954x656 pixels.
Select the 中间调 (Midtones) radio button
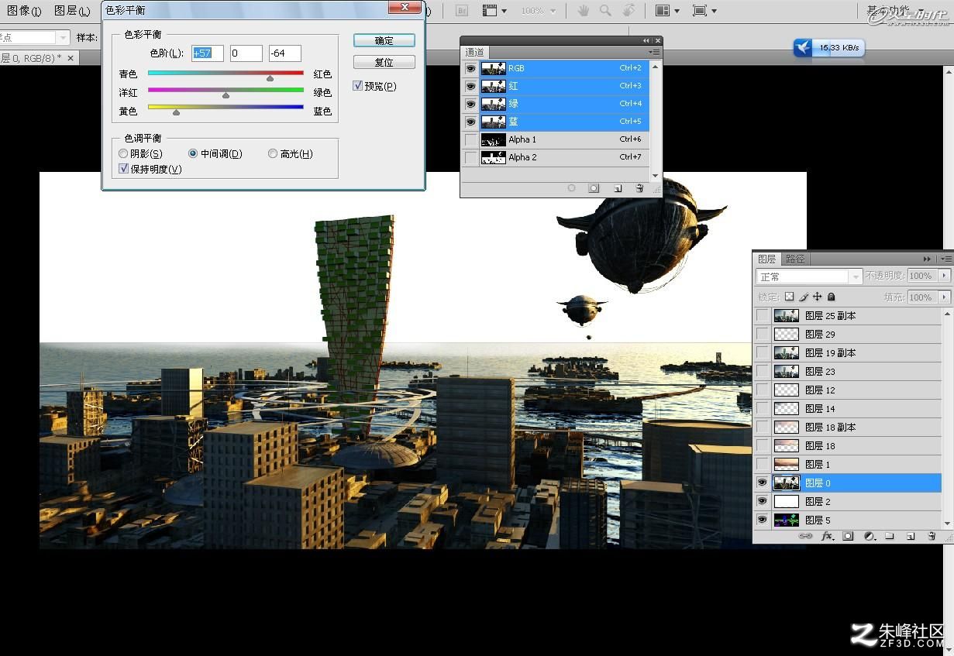tap(193, 154)
